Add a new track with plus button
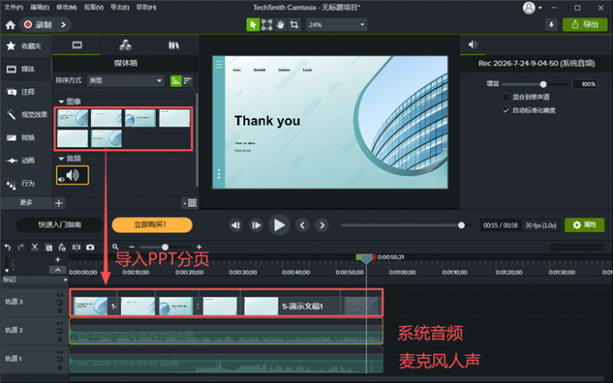The width and height of the screenshot is (613, 383). (x=58, y=260)
